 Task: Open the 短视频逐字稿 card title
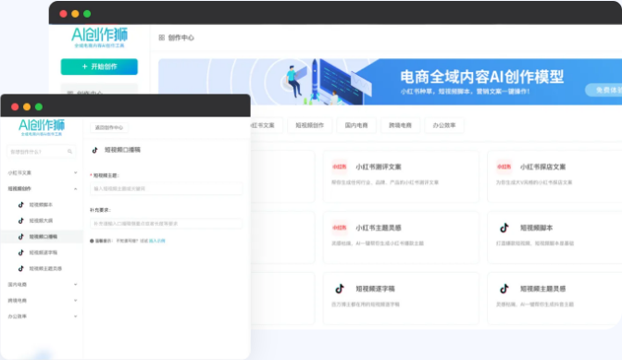click(375, 289)
